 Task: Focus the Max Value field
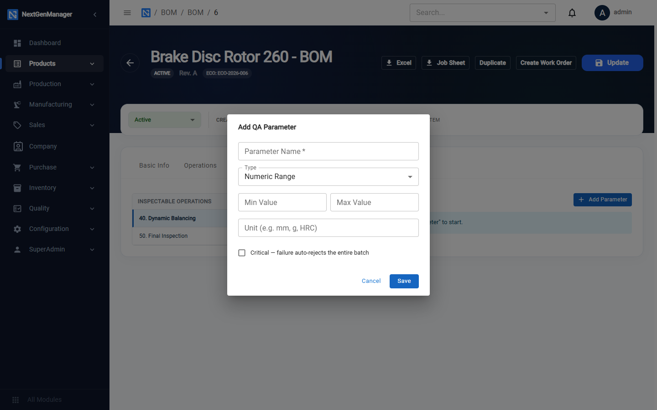click(375, 202)
